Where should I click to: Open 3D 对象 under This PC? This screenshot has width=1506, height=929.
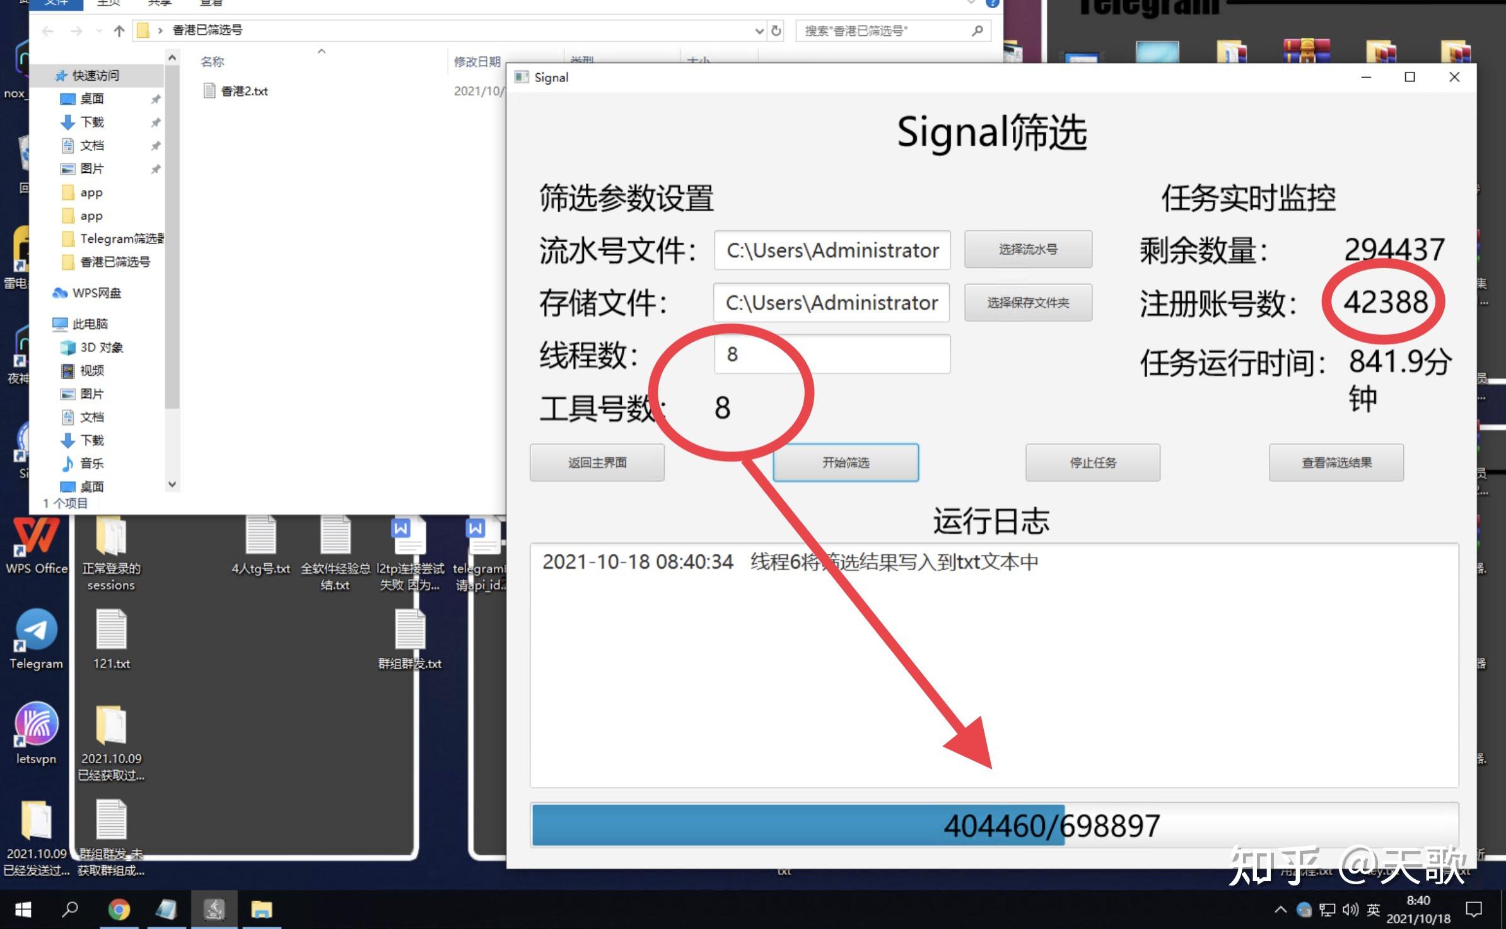coord(92,348)
